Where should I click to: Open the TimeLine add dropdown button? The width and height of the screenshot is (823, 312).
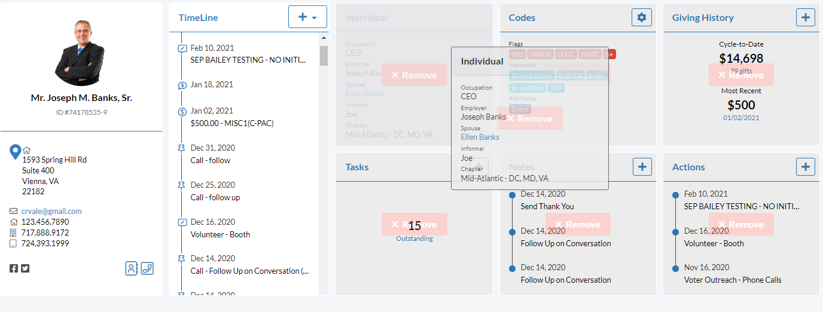tap(307, 17)
